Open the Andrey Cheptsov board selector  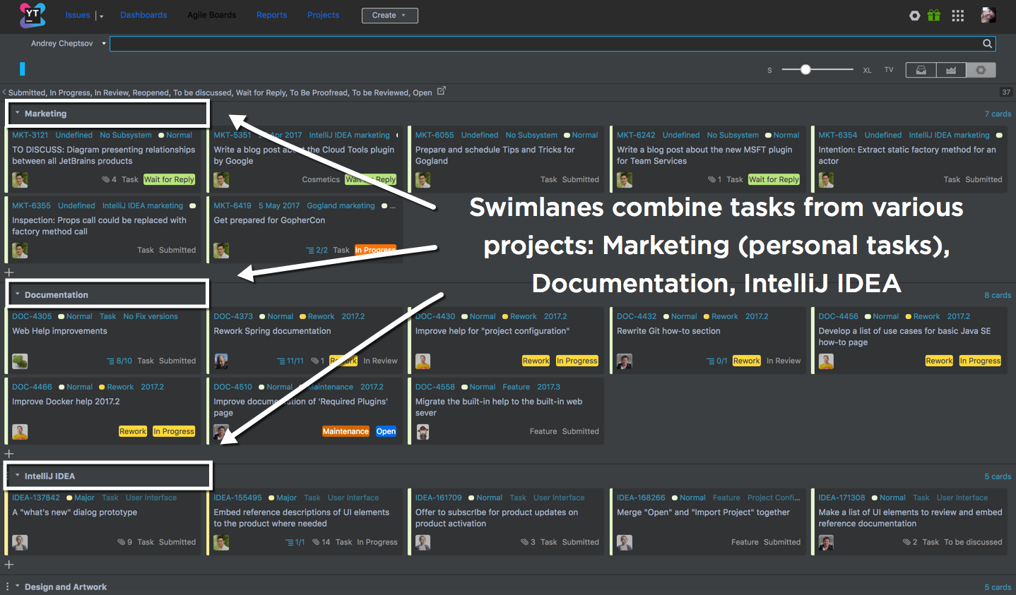(x=69, y=44)
